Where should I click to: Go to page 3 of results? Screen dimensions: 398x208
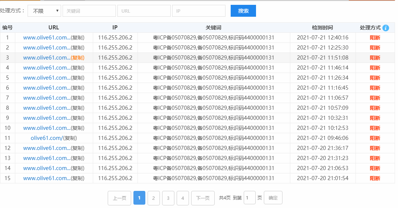click(168, 198)
